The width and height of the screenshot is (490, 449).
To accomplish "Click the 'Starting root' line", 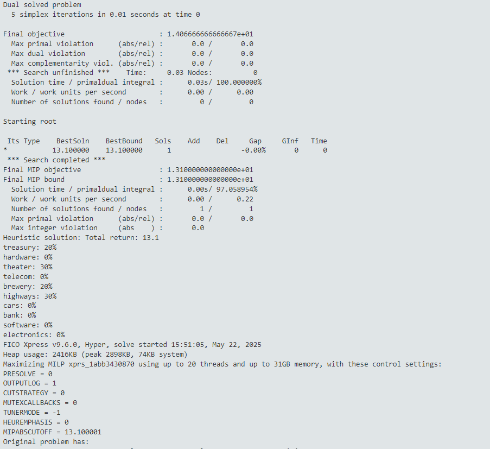I will [29, 121].
